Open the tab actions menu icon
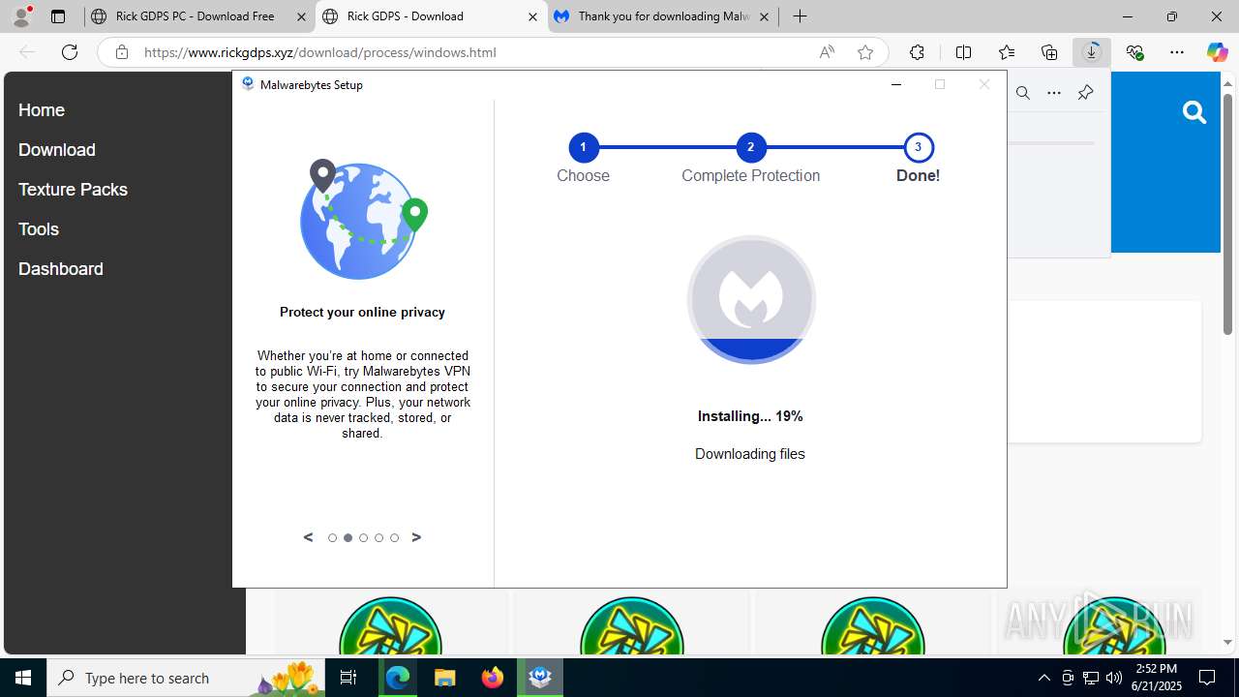The image size is (1239, 697). pos(58,15)
